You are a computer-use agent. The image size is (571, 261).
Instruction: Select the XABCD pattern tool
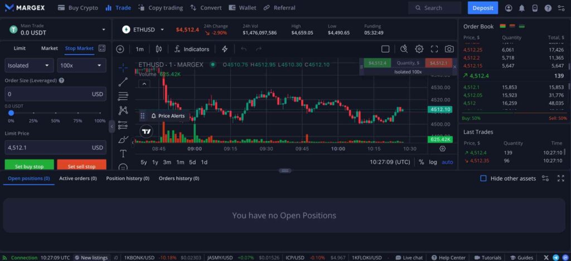tap(123, 110)
